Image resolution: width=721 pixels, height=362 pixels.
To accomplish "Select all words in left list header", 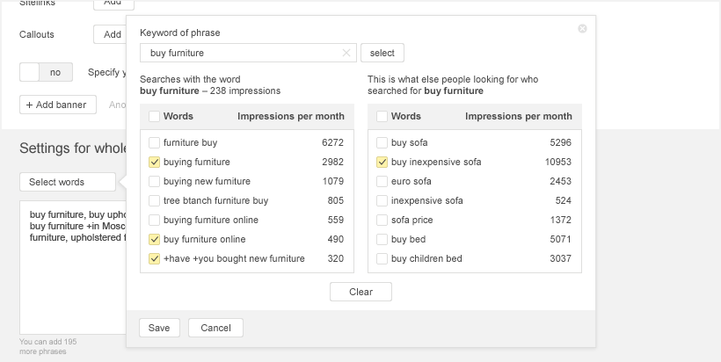I will click(x=155, y=116).
